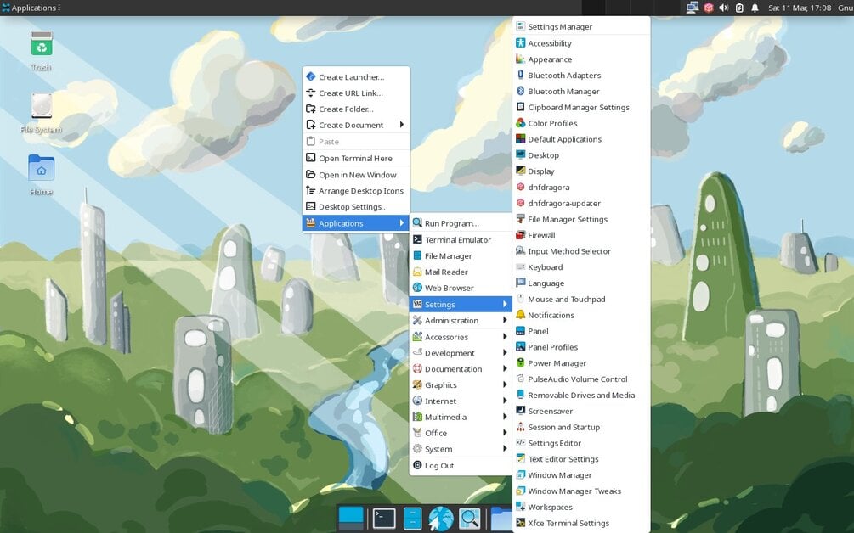Screen dimensions: 854x533
Task: Click the network status tray icon
Action: click(x=693, y=8)
